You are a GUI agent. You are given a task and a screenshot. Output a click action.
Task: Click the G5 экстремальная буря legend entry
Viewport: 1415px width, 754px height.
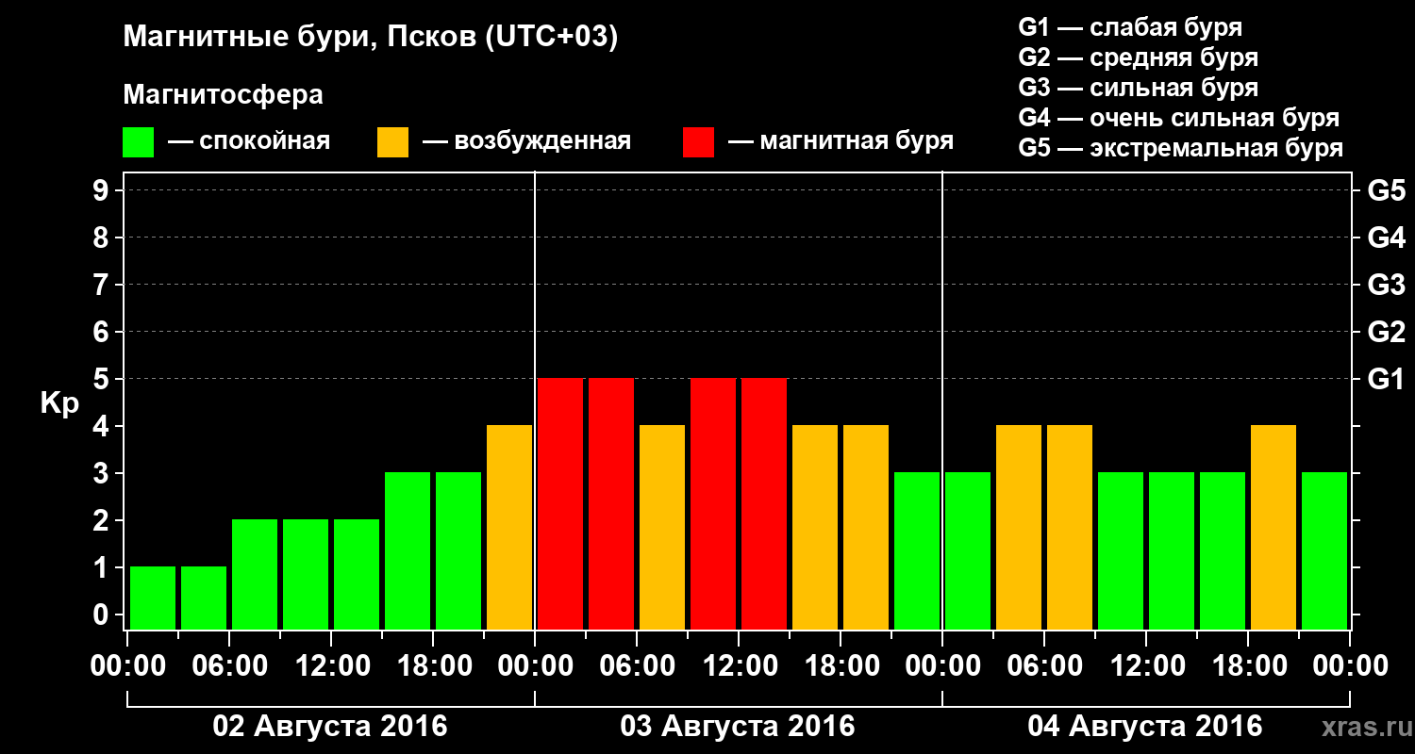coord(1180,149)
